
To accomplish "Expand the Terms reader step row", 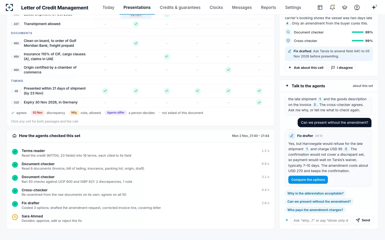I will pyautogui.click(x=141, y=153).
